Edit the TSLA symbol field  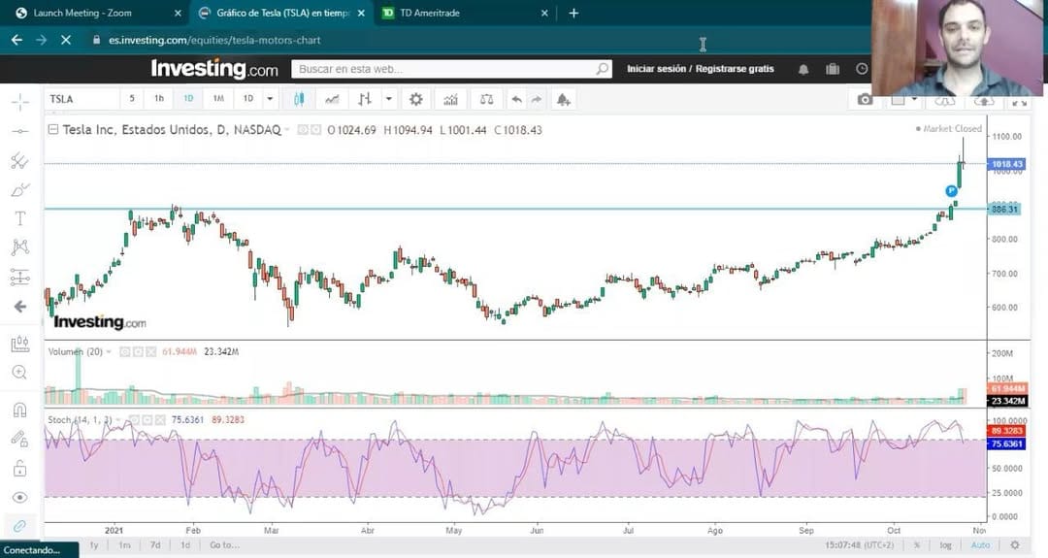[x=82, y=99]
